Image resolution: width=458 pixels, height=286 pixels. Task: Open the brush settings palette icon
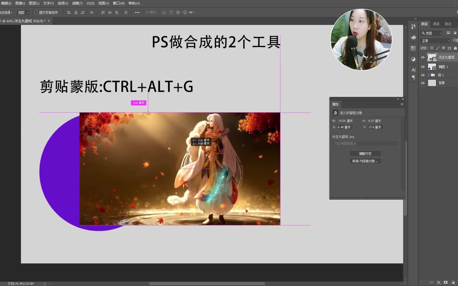(x=413, y=38)
